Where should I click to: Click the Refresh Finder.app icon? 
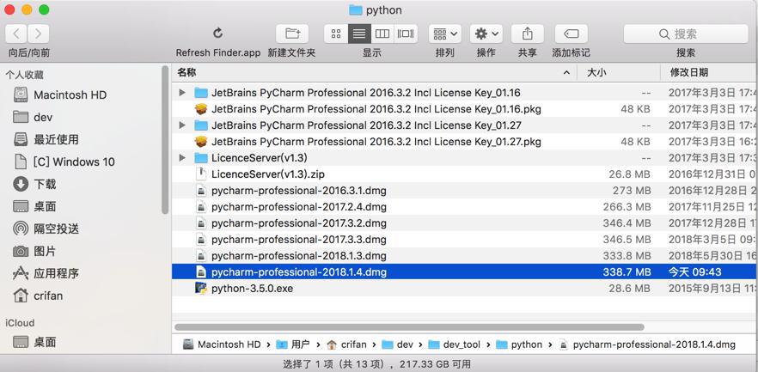pyautogui.click(x=218, y=34)
